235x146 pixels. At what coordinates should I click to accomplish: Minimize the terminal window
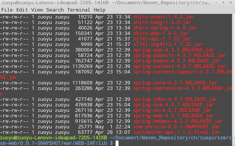coord(216,3)
